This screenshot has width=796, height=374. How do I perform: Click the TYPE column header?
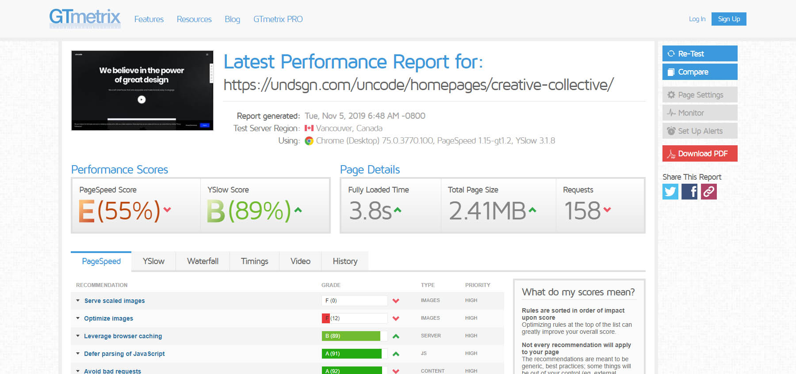coord(428,285)
